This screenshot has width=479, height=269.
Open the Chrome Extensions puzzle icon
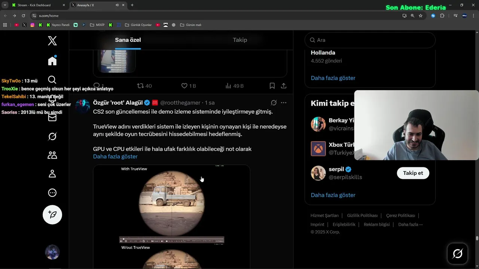point(442,16)
